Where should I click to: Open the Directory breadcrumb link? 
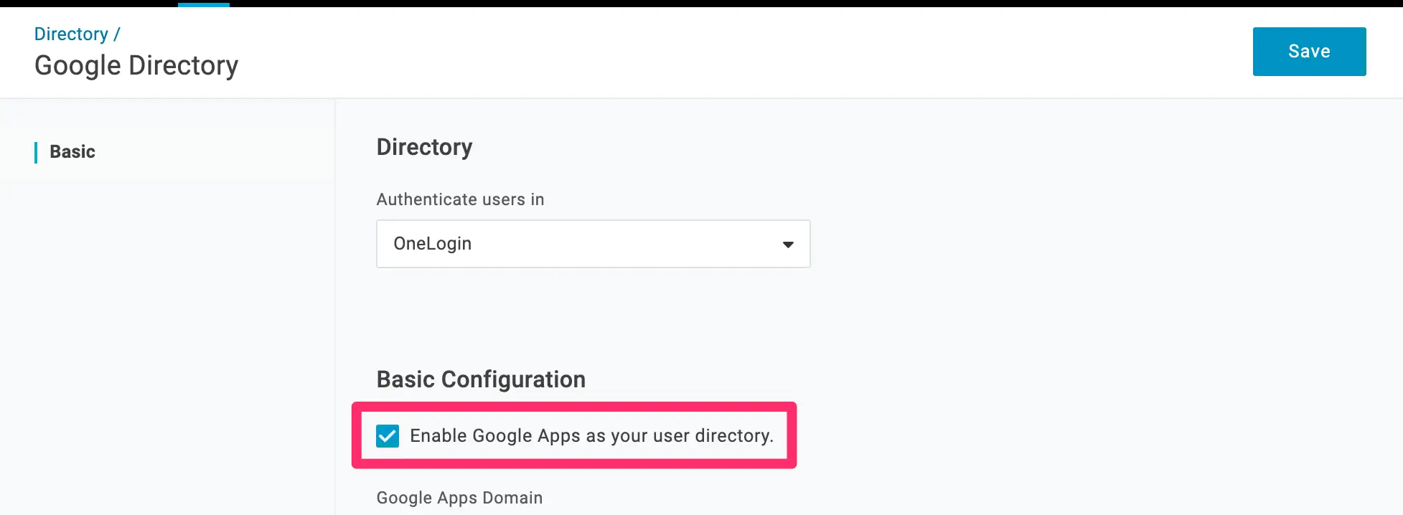[71, 34]
